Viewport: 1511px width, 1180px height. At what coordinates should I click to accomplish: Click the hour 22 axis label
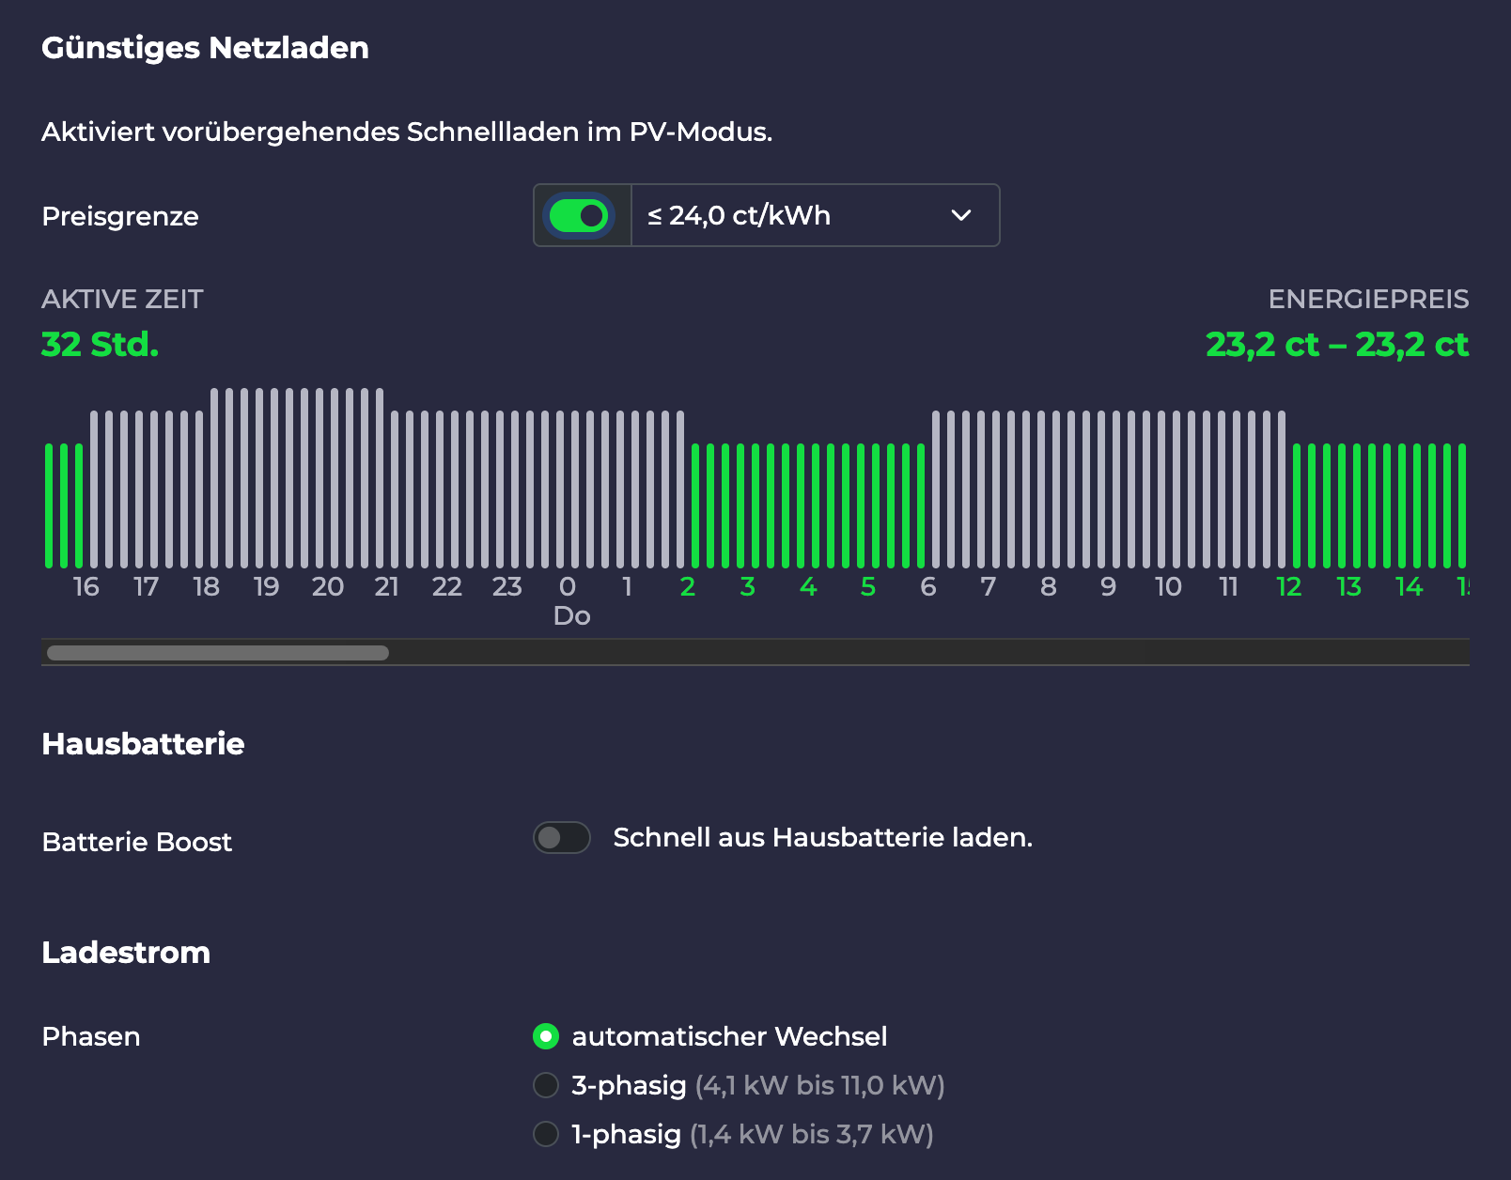point(446,587)
